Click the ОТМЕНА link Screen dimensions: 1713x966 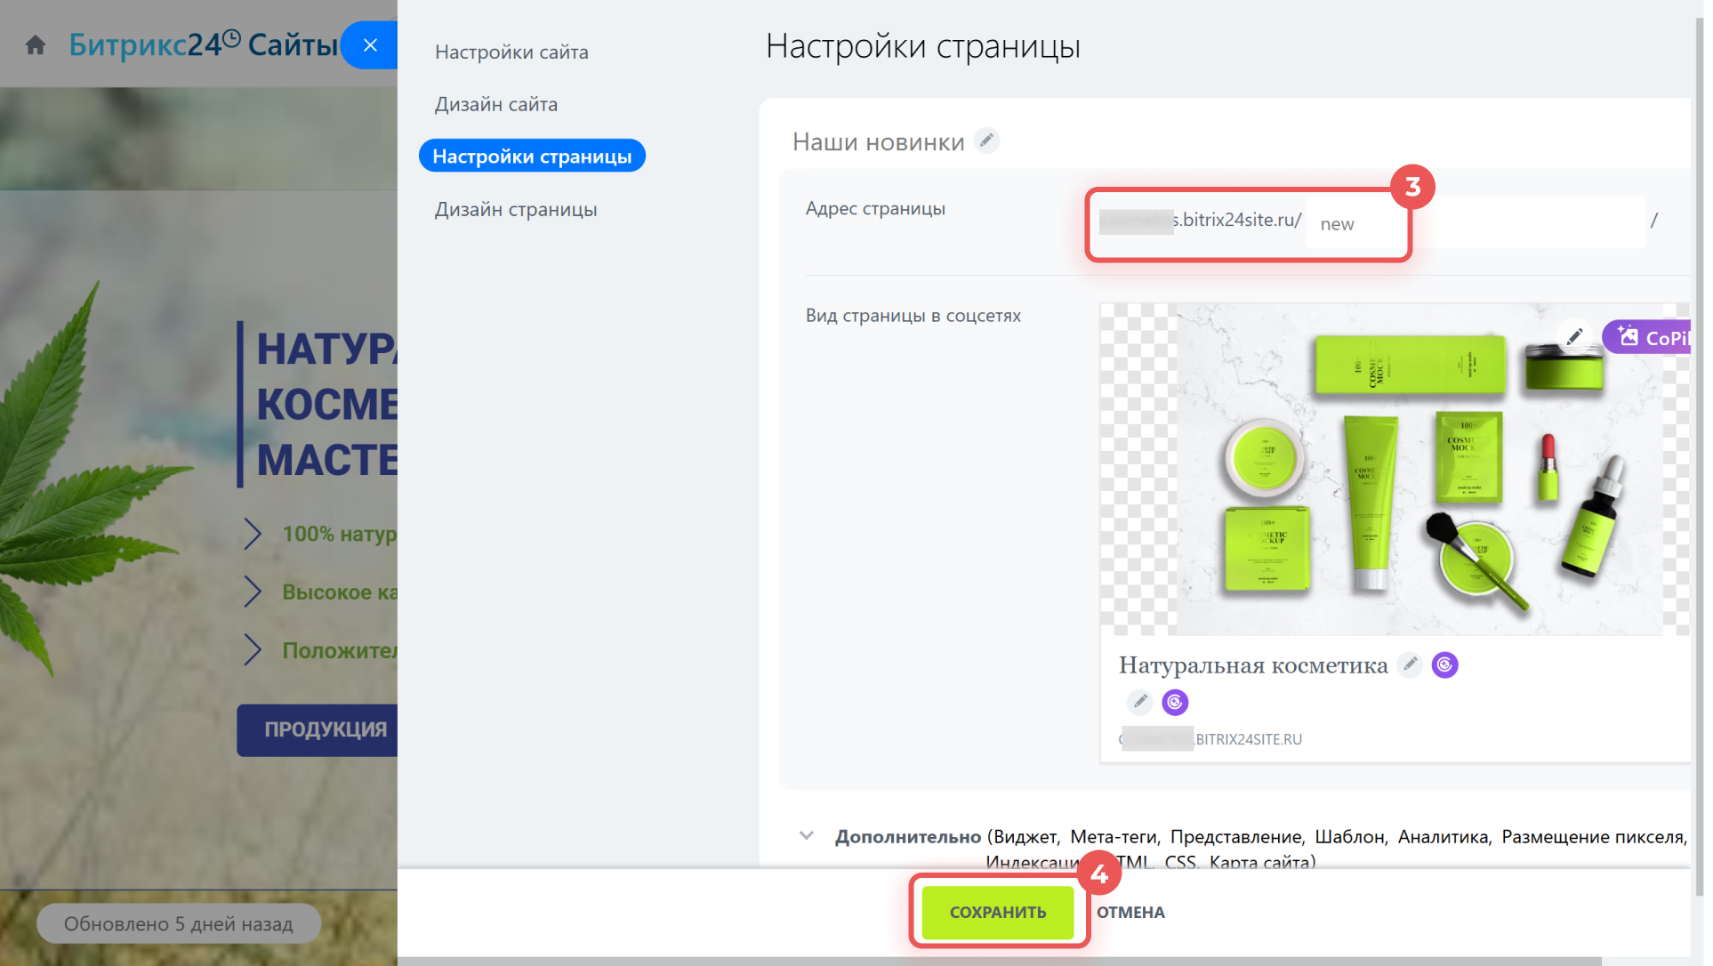(1130, 912)
